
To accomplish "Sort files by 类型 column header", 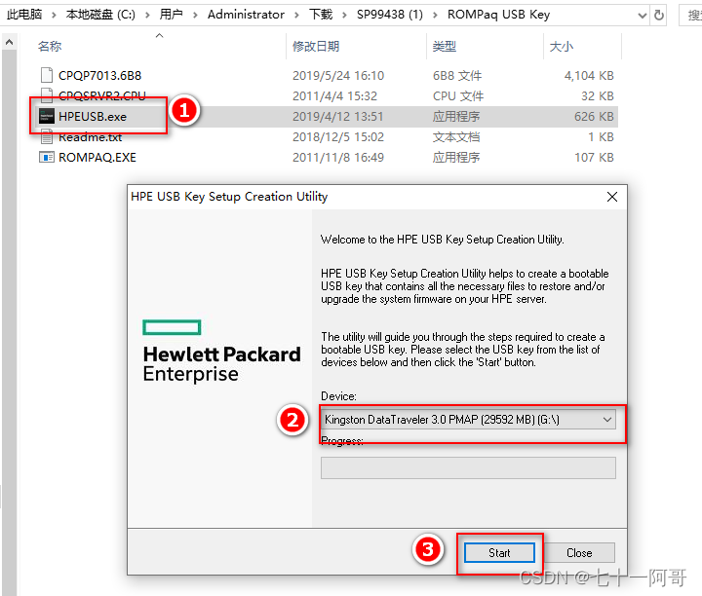I will (445, 47).
